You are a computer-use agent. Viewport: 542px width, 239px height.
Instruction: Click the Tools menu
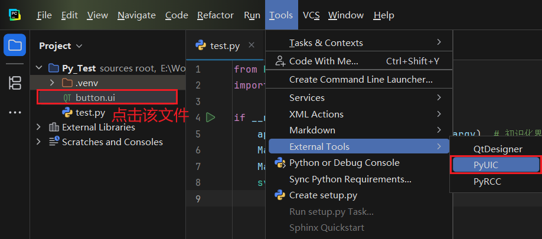282,15
